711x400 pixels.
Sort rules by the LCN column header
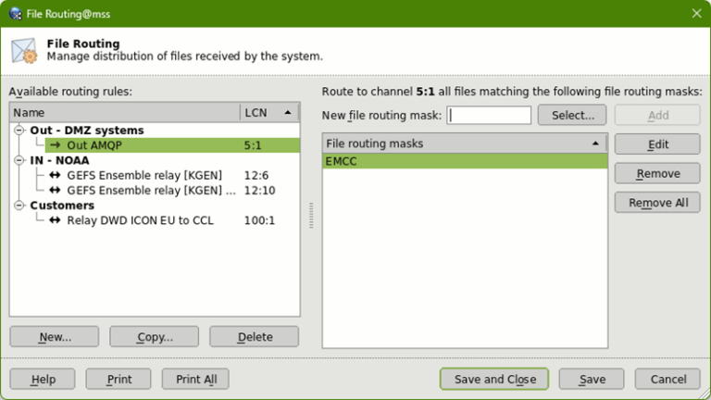click(268, 112)
